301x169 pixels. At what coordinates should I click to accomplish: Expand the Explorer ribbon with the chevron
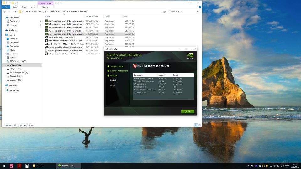tap(196, 7)
